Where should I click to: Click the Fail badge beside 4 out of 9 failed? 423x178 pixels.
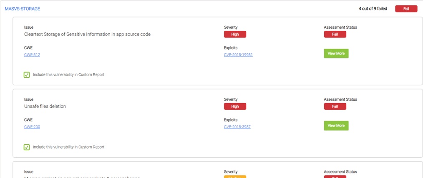tap(406, 9)
